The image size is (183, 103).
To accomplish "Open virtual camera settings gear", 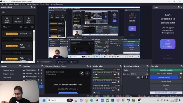I will 181,73.
